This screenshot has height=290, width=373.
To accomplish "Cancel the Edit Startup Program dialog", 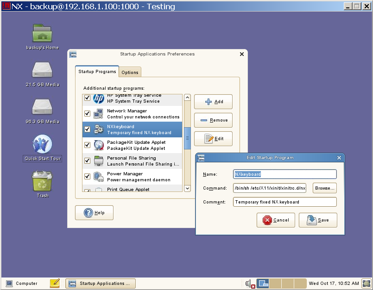I will coord(276,220).
